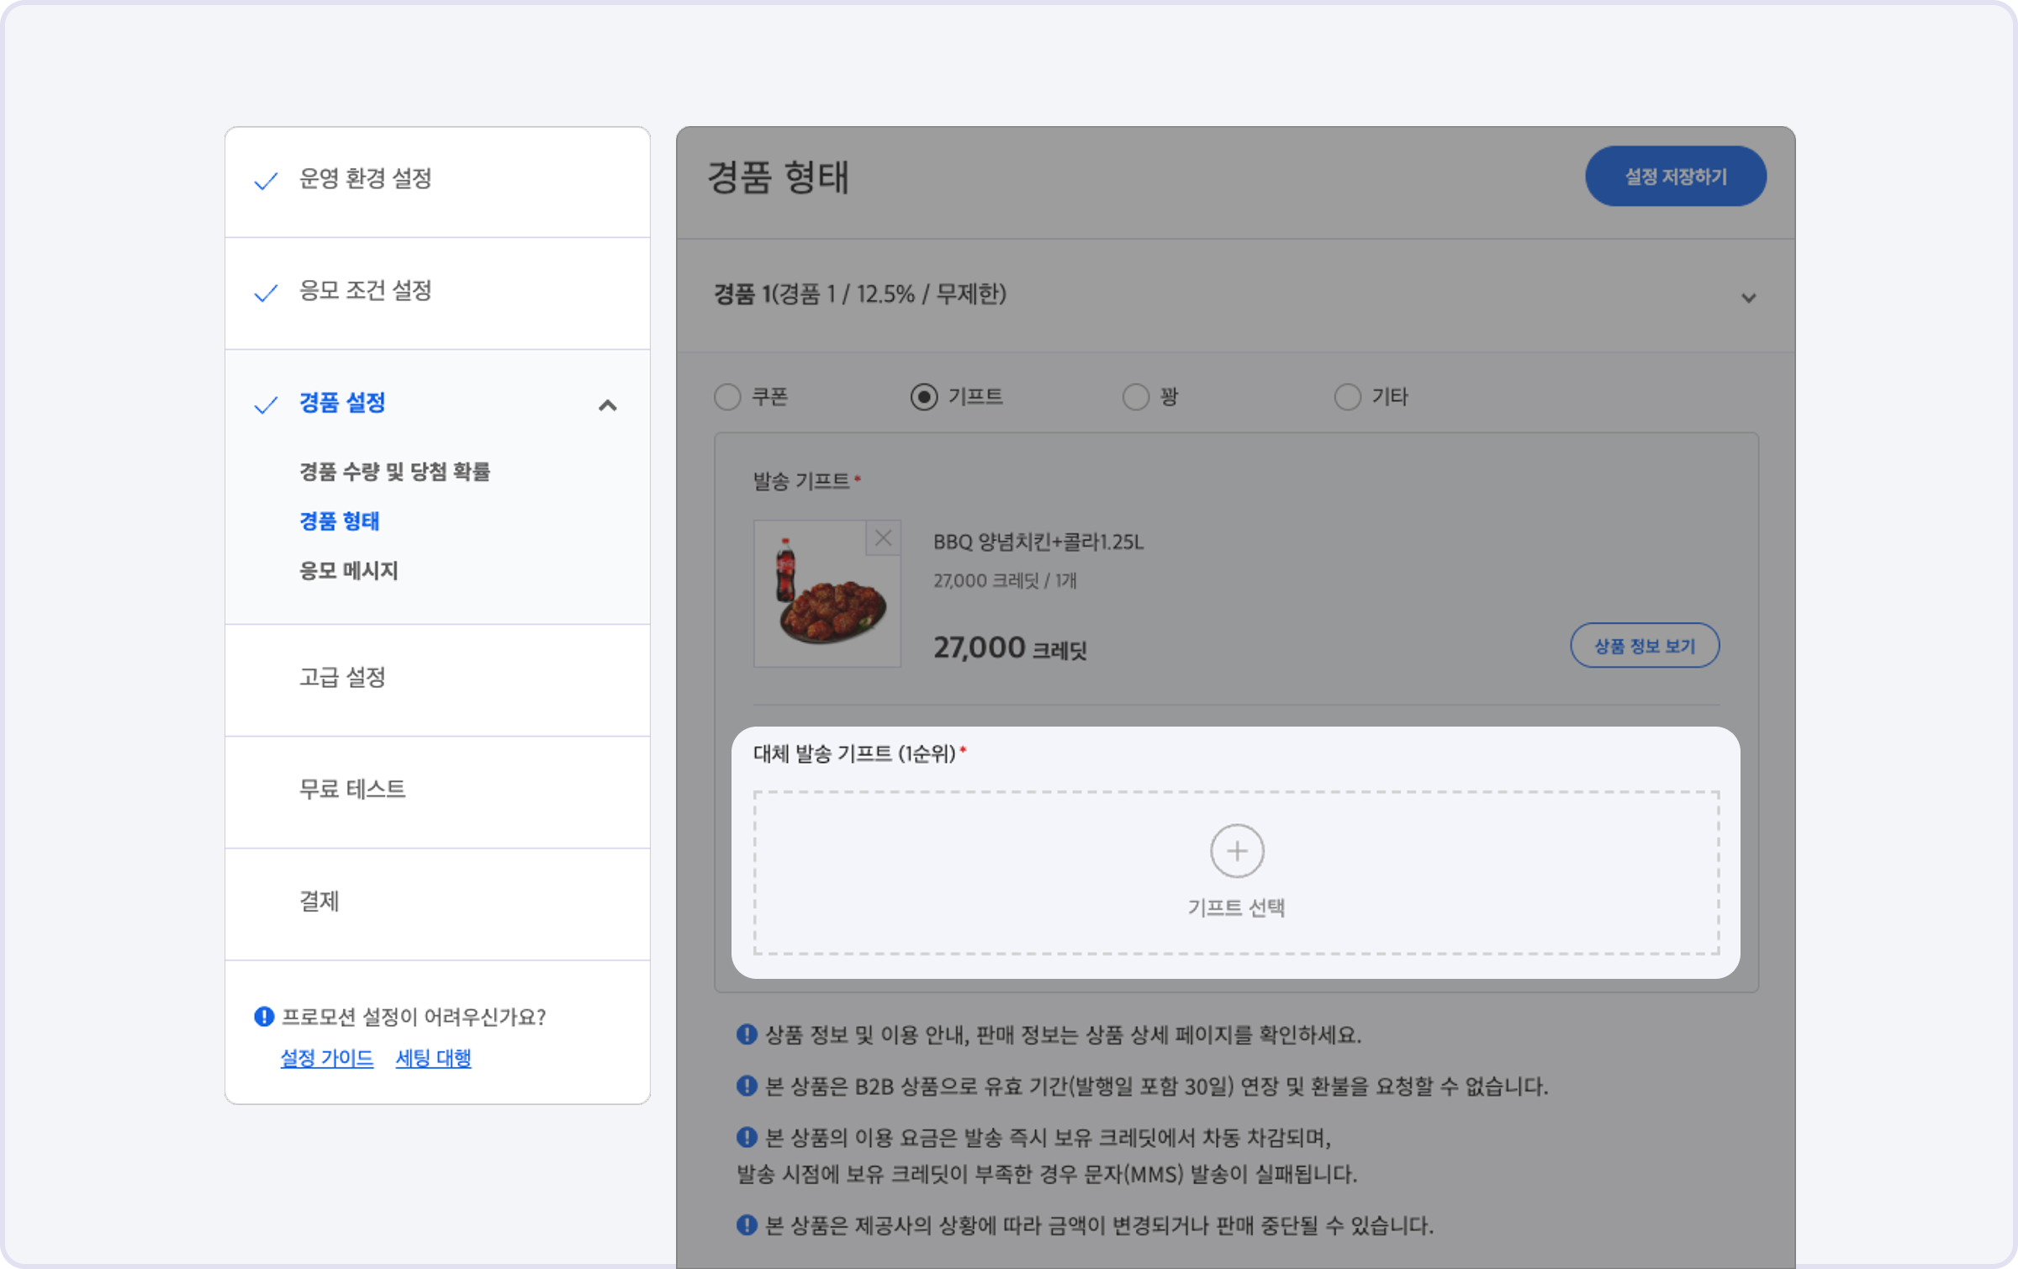This screenshot has height=1269, width=2018.
Task: Click info icon next to 프로모션 설정이 어려우신가요
Action: point(264,1016)
